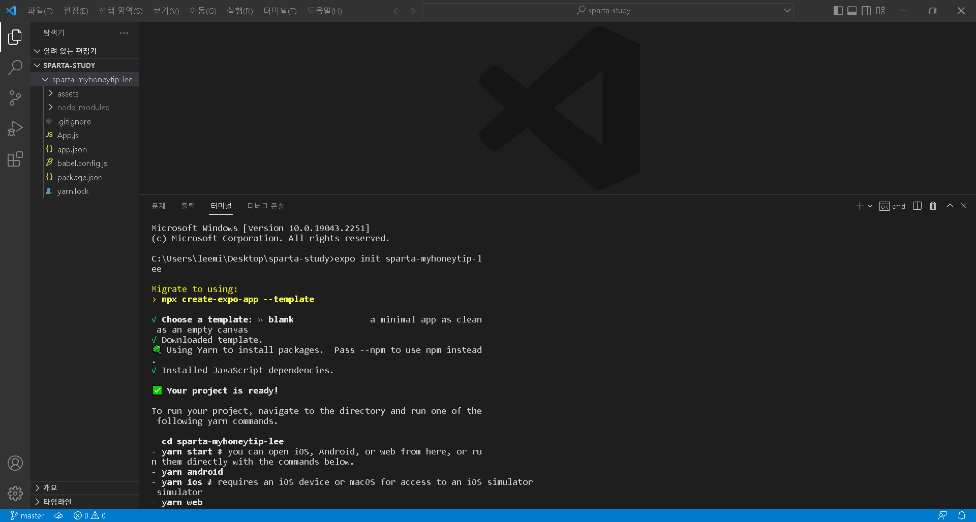Select the cmd terminal instance

[x=892, y=206]
